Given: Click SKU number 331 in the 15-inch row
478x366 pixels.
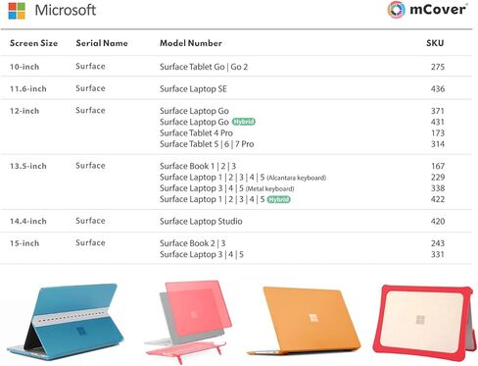Looking at the screenshot, I should point(438,254).
